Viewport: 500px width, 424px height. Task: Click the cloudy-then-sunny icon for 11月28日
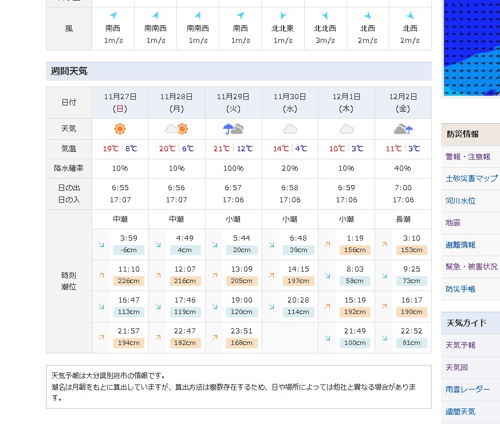point(176,129)
